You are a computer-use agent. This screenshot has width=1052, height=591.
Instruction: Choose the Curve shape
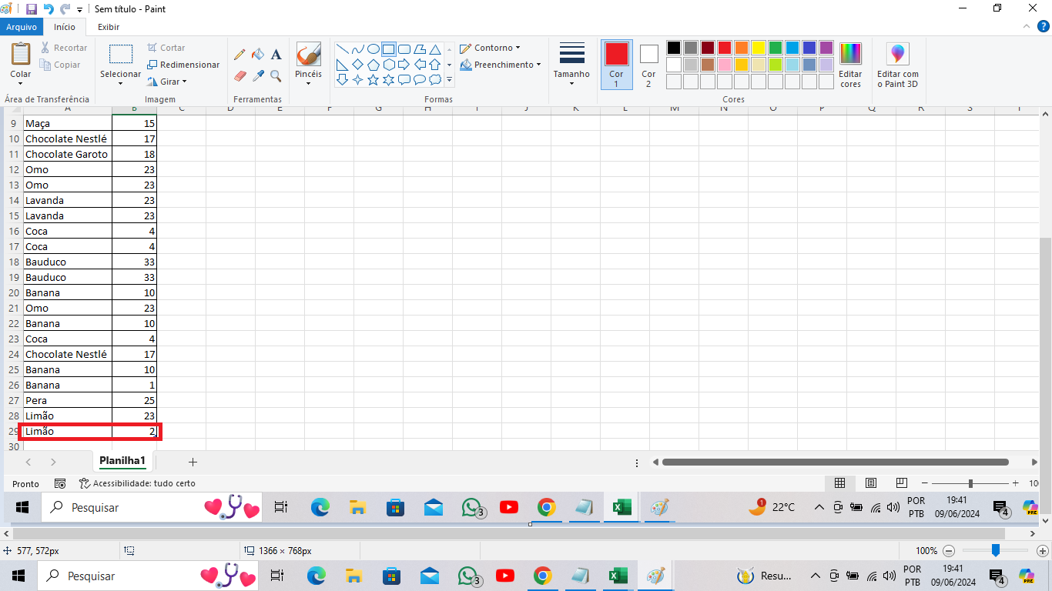[x=358, y=48]
